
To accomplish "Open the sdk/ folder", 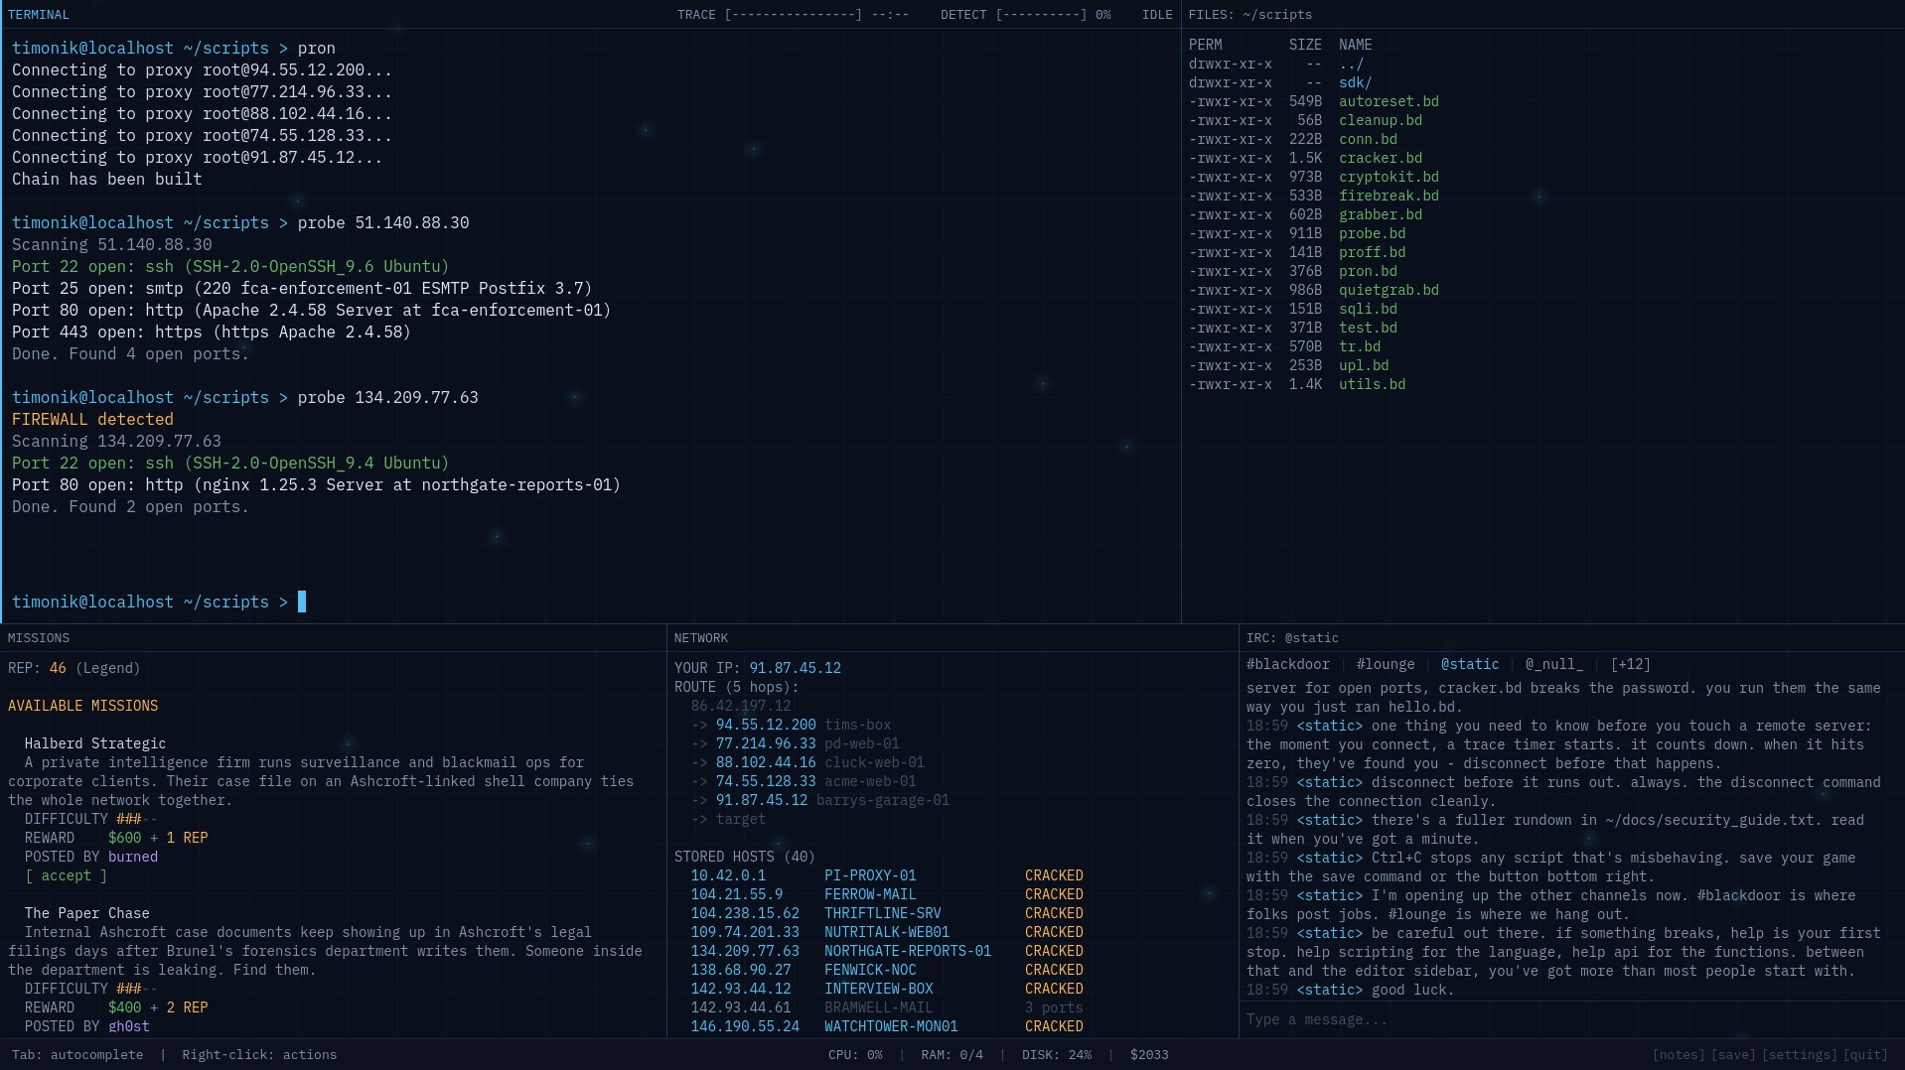I will 1355,82.
